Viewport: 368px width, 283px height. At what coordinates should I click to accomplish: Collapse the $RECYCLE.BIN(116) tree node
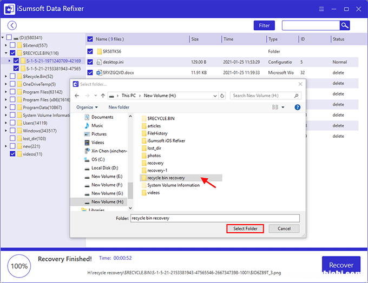[6, 53]
